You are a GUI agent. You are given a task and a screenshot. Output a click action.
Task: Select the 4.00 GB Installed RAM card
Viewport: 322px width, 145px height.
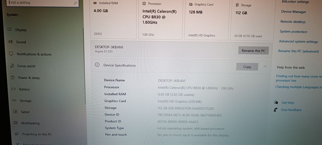pyautogui.click(x=113, y=19)
